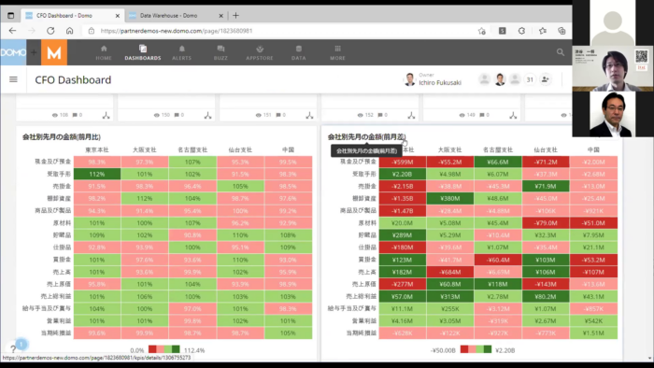Switch to Data Warehouse - Domo tab
Image resolution: width=654 pixels, height=368 pixels.
168,16
